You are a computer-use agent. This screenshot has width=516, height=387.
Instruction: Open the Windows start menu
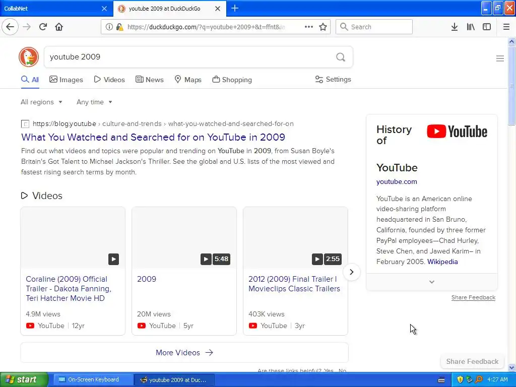click(x=24, y=379)
